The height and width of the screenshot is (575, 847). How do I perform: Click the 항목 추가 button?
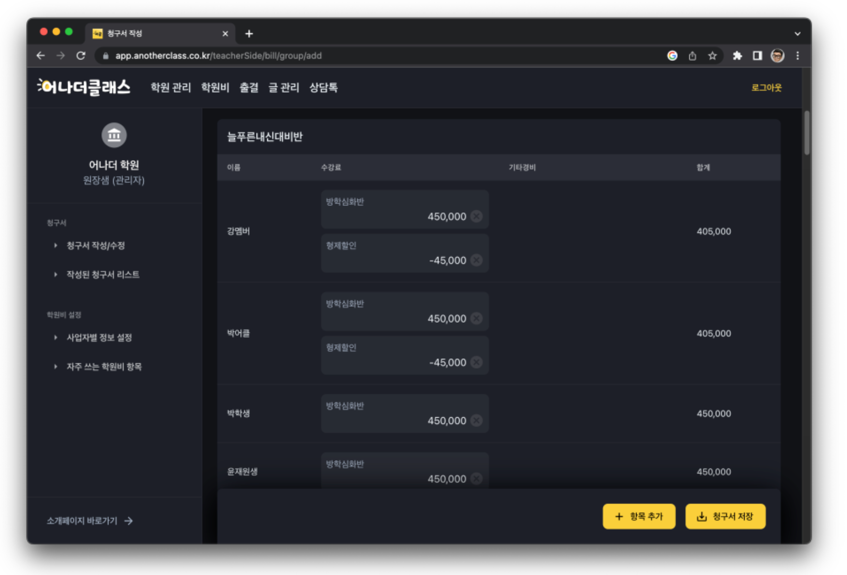click(639, 516)
